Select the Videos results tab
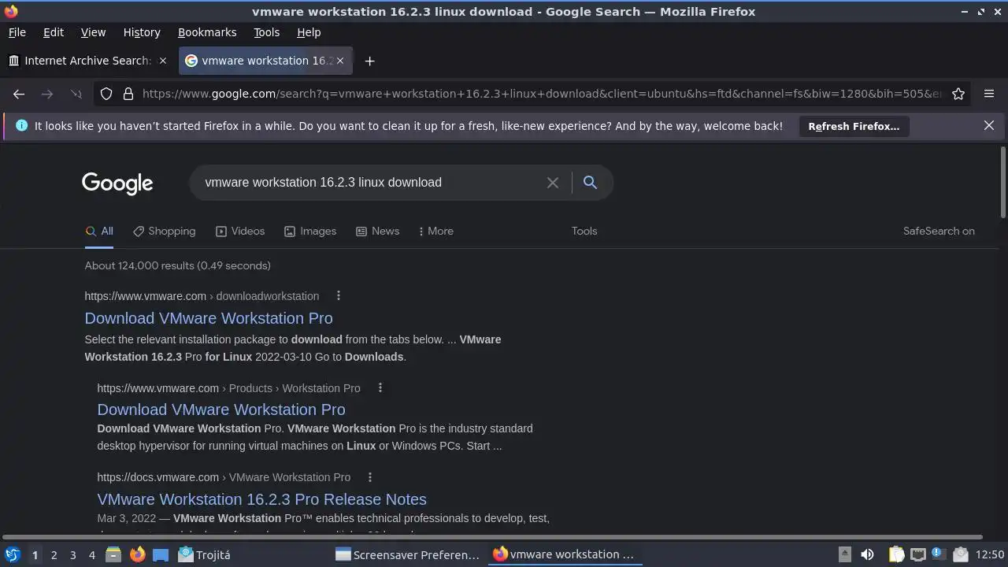This screenshot has height=567, width=1008. click(240, 232)
